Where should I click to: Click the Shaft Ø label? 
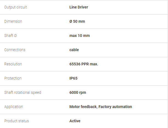click(x=10, y=36)
